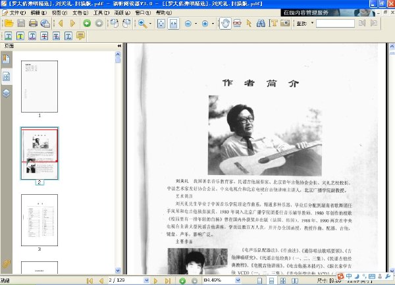The height and width of the screenshot is (285, 395).
Task: Select the strikethrough text tool
Action: 44,36
